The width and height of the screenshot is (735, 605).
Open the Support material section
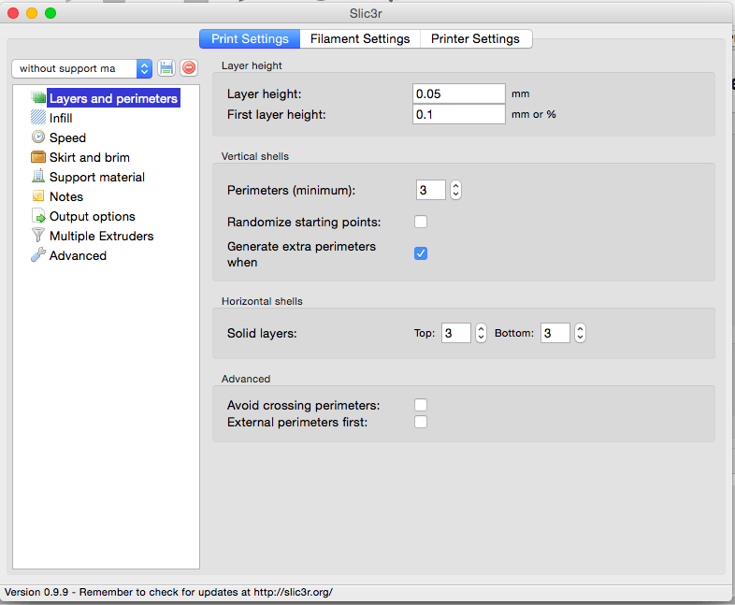97,177
